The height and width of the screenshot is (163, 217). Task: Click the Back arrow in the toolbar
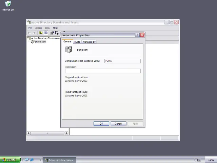coord(29,33)
